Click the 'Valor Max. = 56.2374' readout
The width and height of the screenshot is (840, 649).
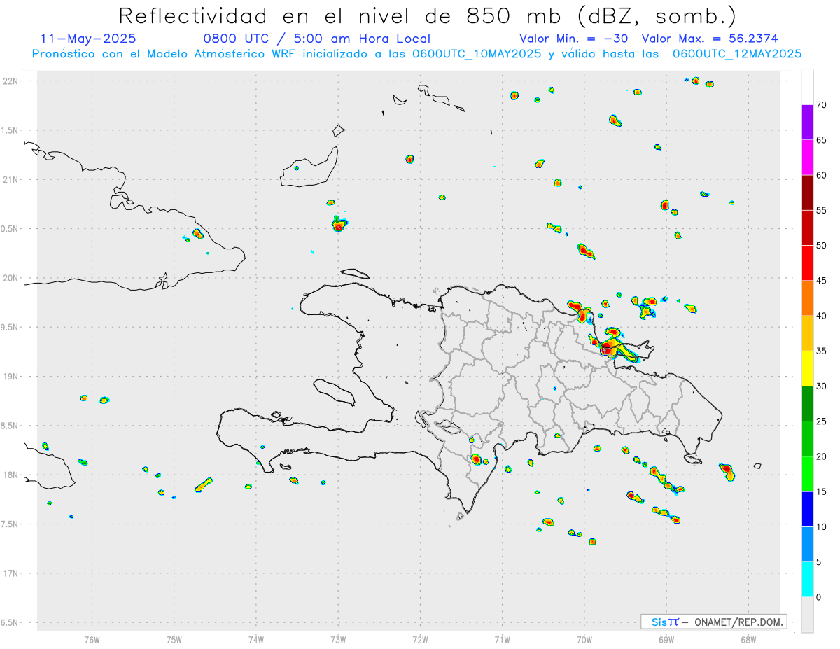pos(710,39)
